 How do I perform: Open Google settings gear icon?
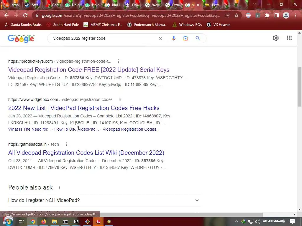[276, 38]
